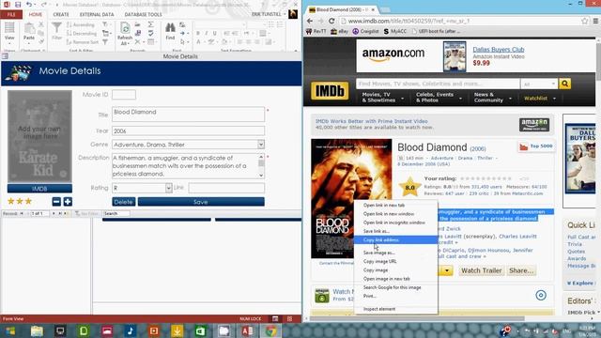This screenshot has width=601, height=338.
Task: Click the Craigslist bookmark in Chrome
Action: (x=365, y=31)
